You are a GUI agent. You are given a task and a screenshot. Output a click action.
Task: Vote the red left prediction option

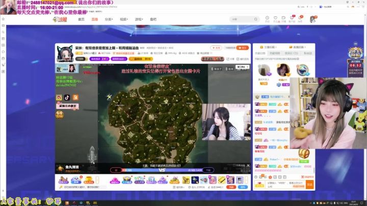[116, 170]
